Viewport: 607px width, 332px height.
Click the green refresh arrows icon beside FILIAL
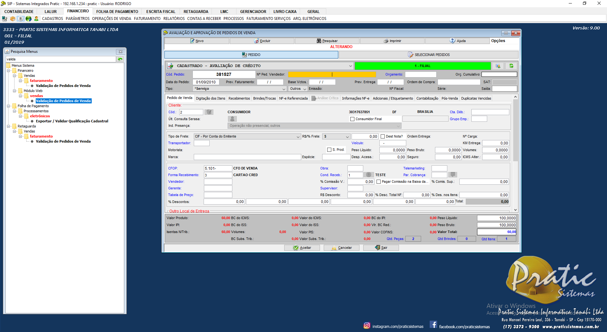(x=511, y=66)
